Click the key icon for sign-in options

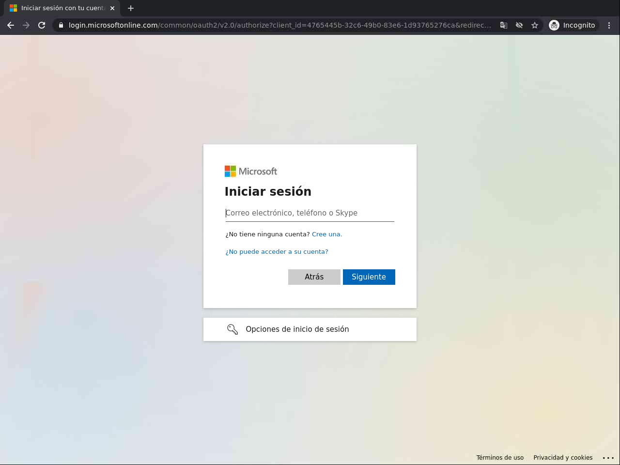coord(232,329)
